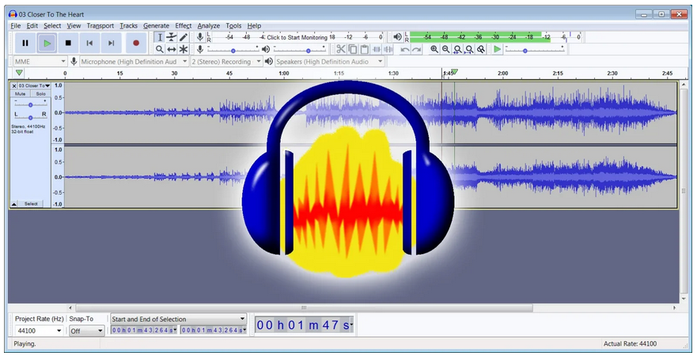
Task: Select the Time Shift tool
Action: (x=172, y=49)
